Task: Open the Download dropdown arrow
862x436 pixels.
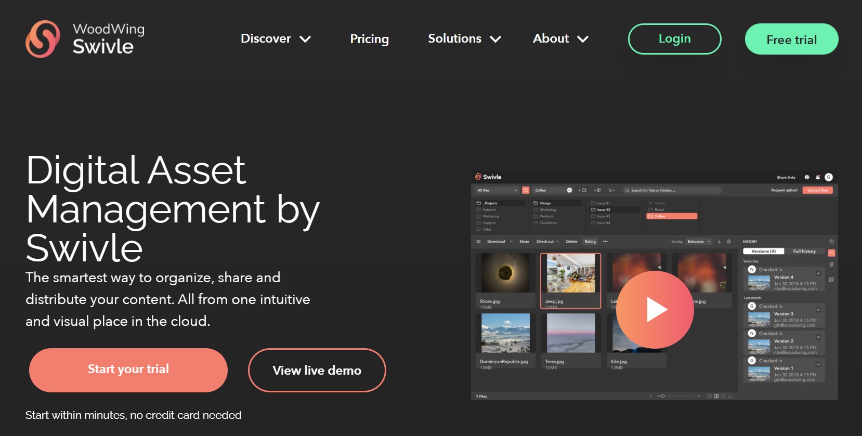Action: (511, 242)
